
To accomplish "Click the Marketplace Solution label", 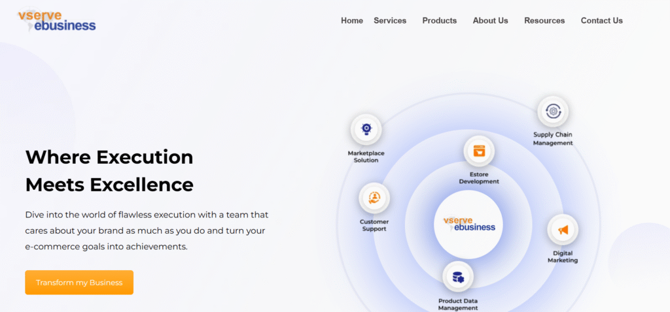I will pos(366,157).
